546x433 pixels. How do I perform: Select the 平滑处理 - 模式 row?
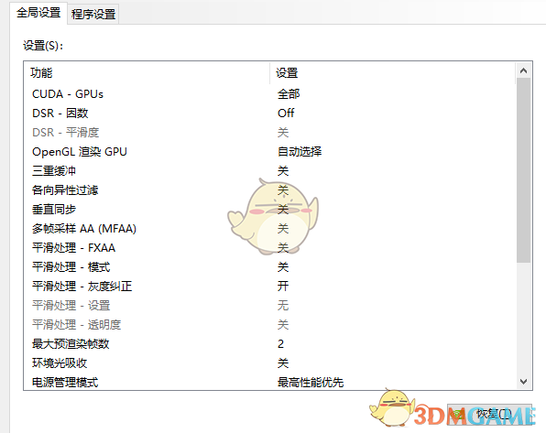(270, 267)
